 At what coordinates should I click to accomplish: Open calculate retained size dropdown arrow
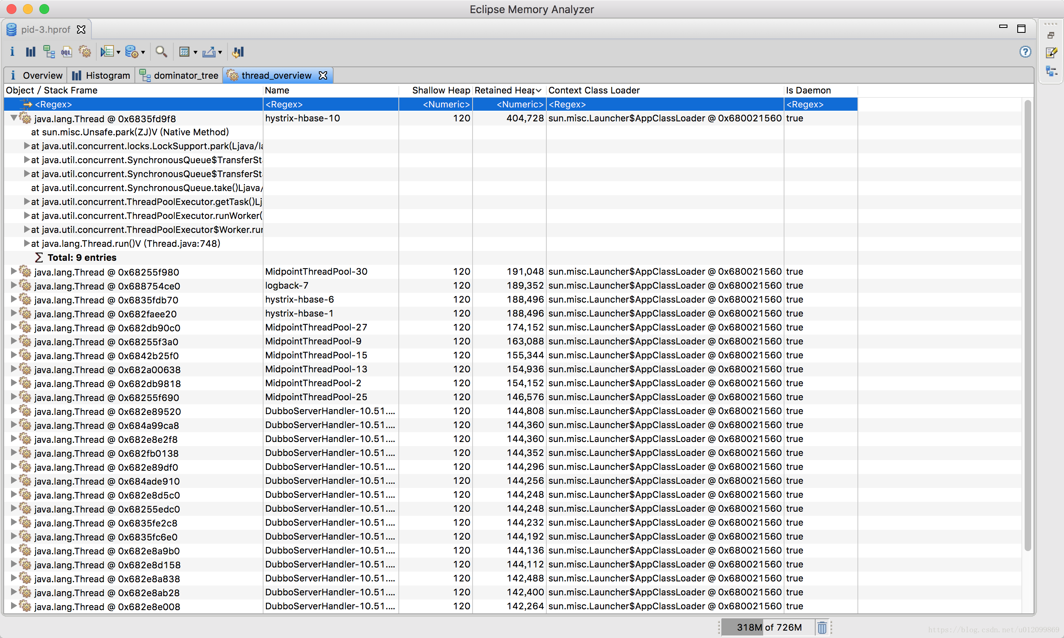196,52
